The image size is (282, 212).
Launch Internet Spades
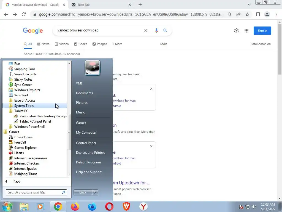[25, 168]
